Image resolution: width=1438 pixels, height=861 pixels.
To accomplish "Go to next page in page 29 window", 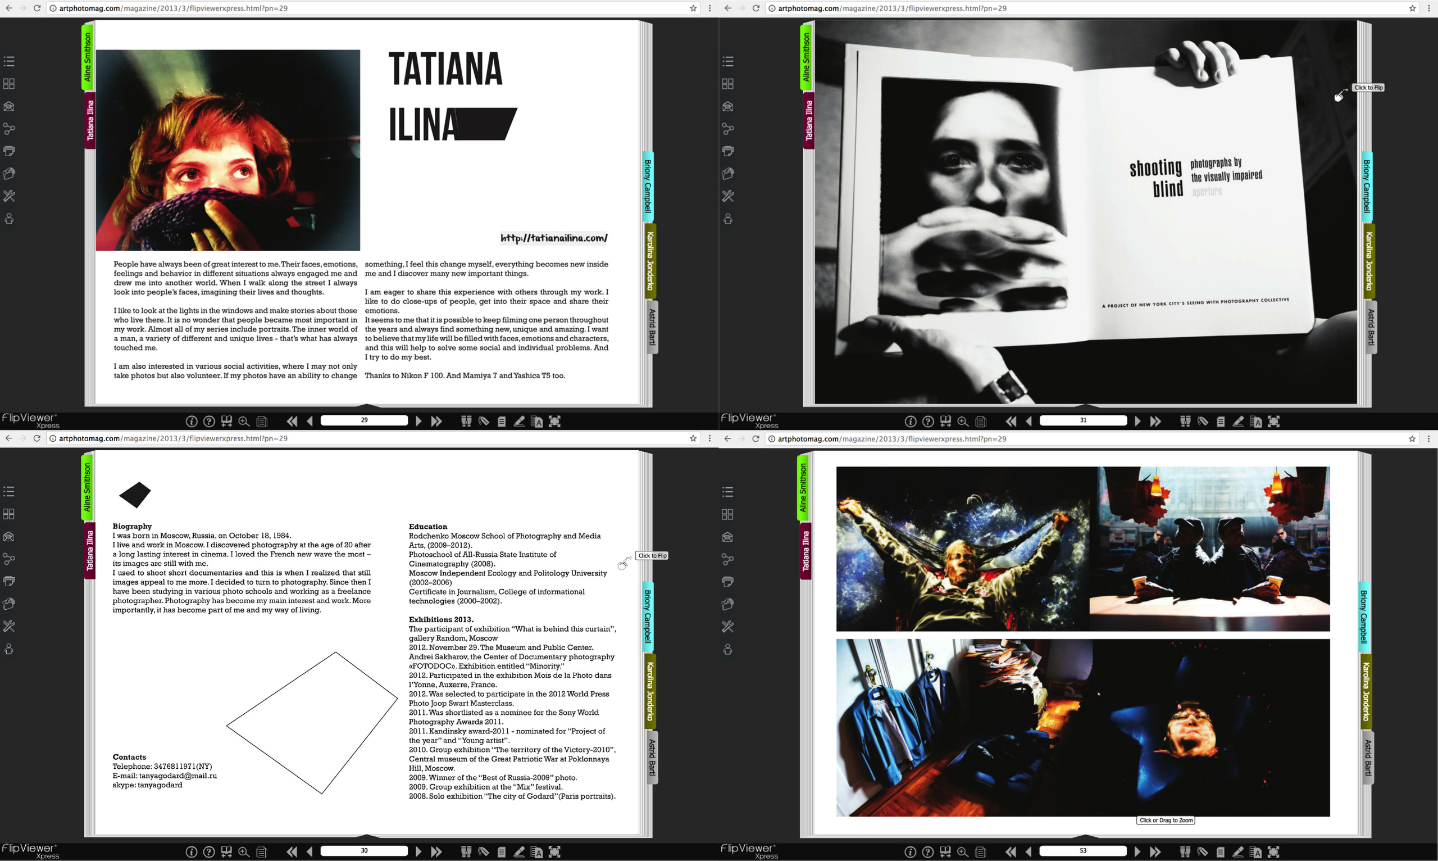I will (x=418, y=421).
